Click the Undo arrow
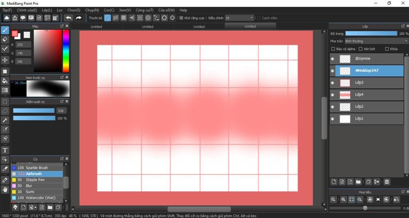The height and width of the screenshot is (218, 409). [x=69, y=18]
